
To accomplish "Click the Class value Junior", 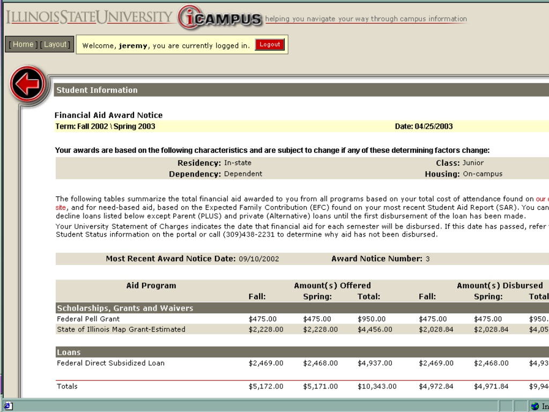I will (x=473, y=163).
